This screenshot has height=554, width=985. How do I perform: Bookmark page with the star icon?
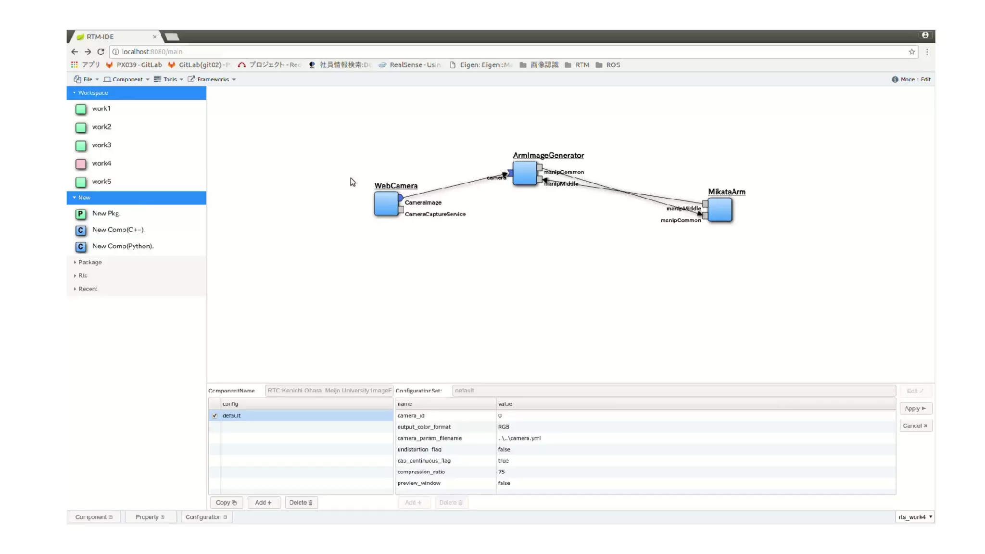pyautogui.click(x=911, y=51)
